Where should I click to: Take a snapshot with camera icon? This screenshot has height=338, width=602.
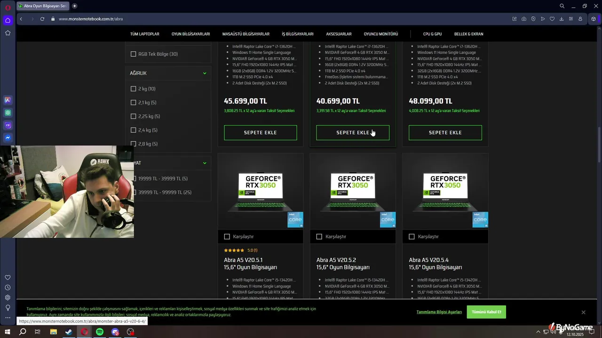(524, 19)
